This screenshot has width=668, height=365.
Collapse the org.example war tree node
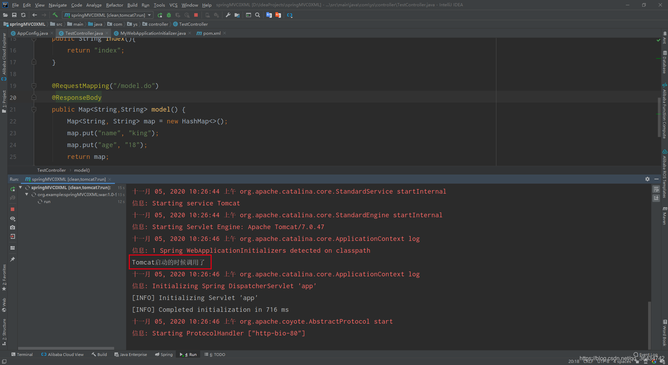(27, 195)
